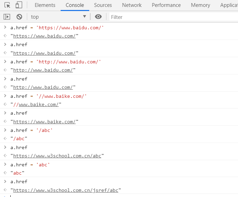
Task: Open the 'top' JavaScript context dropdown
Action: coord(58,17)
